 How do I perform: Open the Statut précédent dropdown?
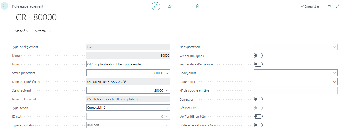pos(167,73)
